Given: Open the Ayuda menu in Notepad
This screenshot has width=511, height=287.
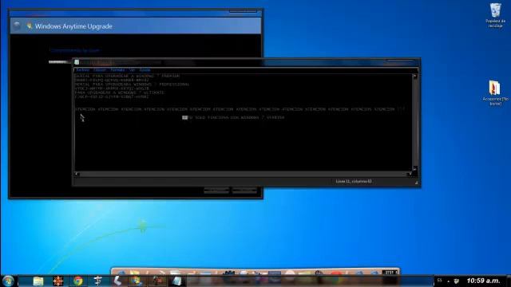Looking at the screenshot, I should pyautogui.click(x=145, y=70).
